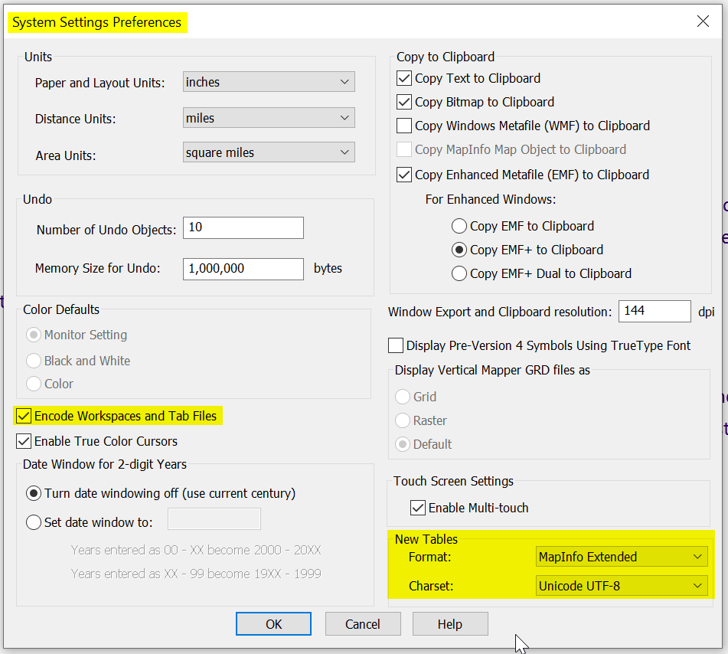
Task: Enable Display Pre-Version 4 Symbols checkbox
Action: [x=396, y=346]
